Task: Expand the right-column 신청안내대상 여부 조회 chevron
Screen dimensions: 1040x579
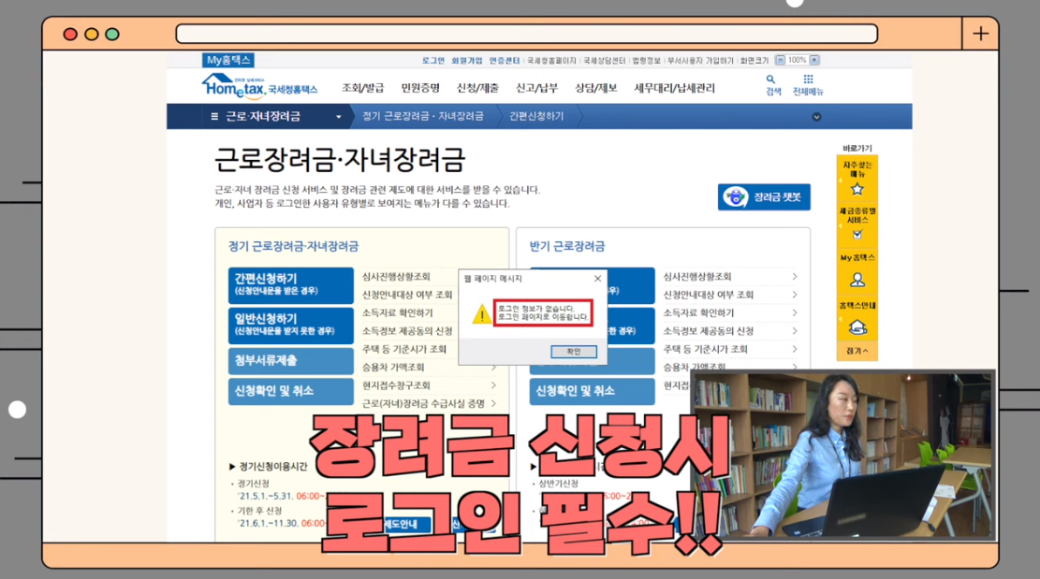Action: click(795, 294)
